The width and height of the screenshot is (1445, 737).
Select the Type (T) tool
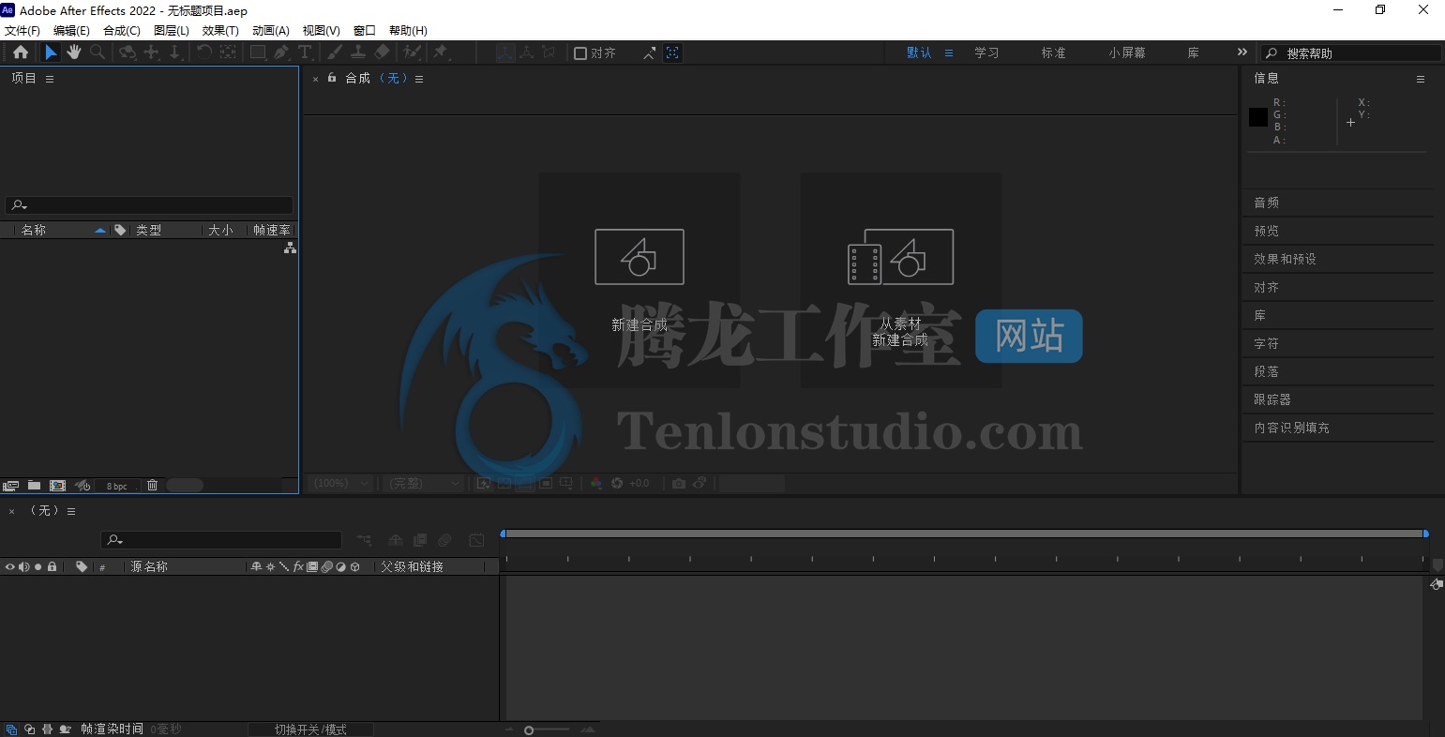pyautogui.click(x=305, y=53)
